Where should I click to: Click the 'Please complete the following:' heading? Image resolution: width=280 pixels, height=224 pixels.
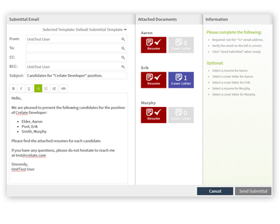coord(234,32)
